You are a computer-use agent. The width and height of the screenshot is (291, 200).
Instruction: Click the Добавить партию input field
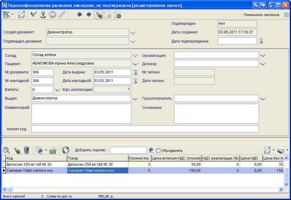128,150
